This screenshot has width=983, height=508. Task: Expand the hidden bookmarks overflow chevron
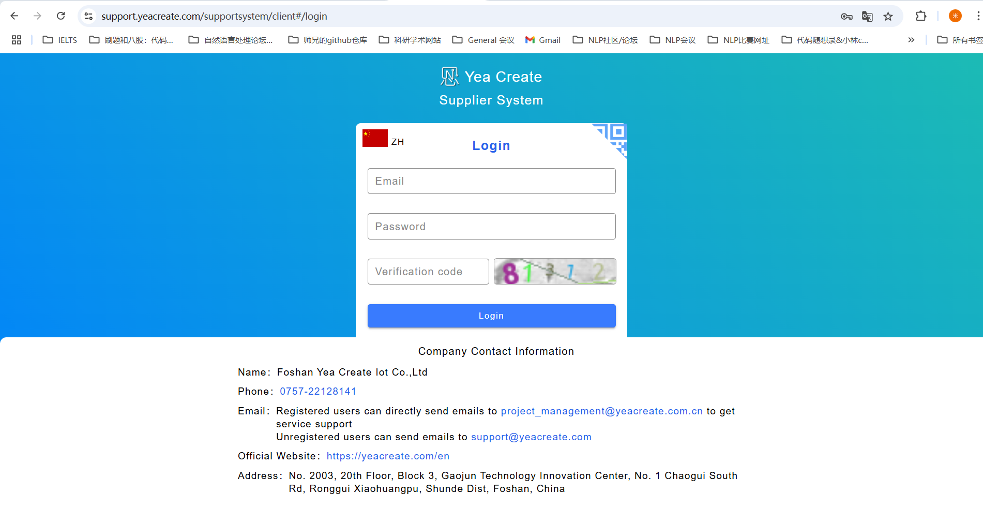coord(911,40)
